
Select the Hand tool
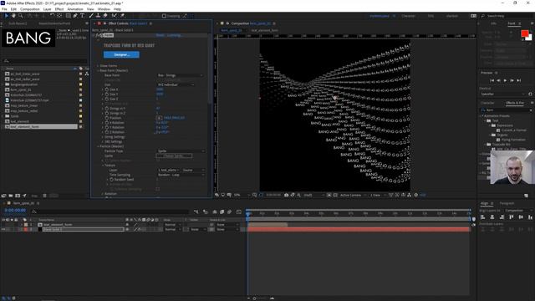(13, 16)
